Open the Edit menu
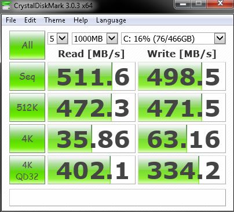234x212 pixels. click(x=30, y=20)
